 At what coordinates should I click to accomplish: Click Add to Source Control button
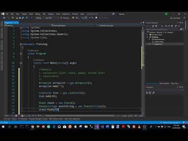[x=170, y=123]
